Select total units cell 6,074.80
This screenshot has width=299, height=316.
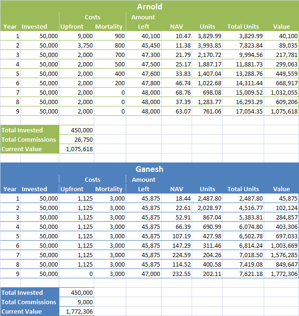click(x=251, y=227)
